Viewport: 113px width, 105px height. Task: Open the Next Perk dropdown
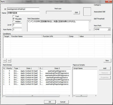[109, 29]
